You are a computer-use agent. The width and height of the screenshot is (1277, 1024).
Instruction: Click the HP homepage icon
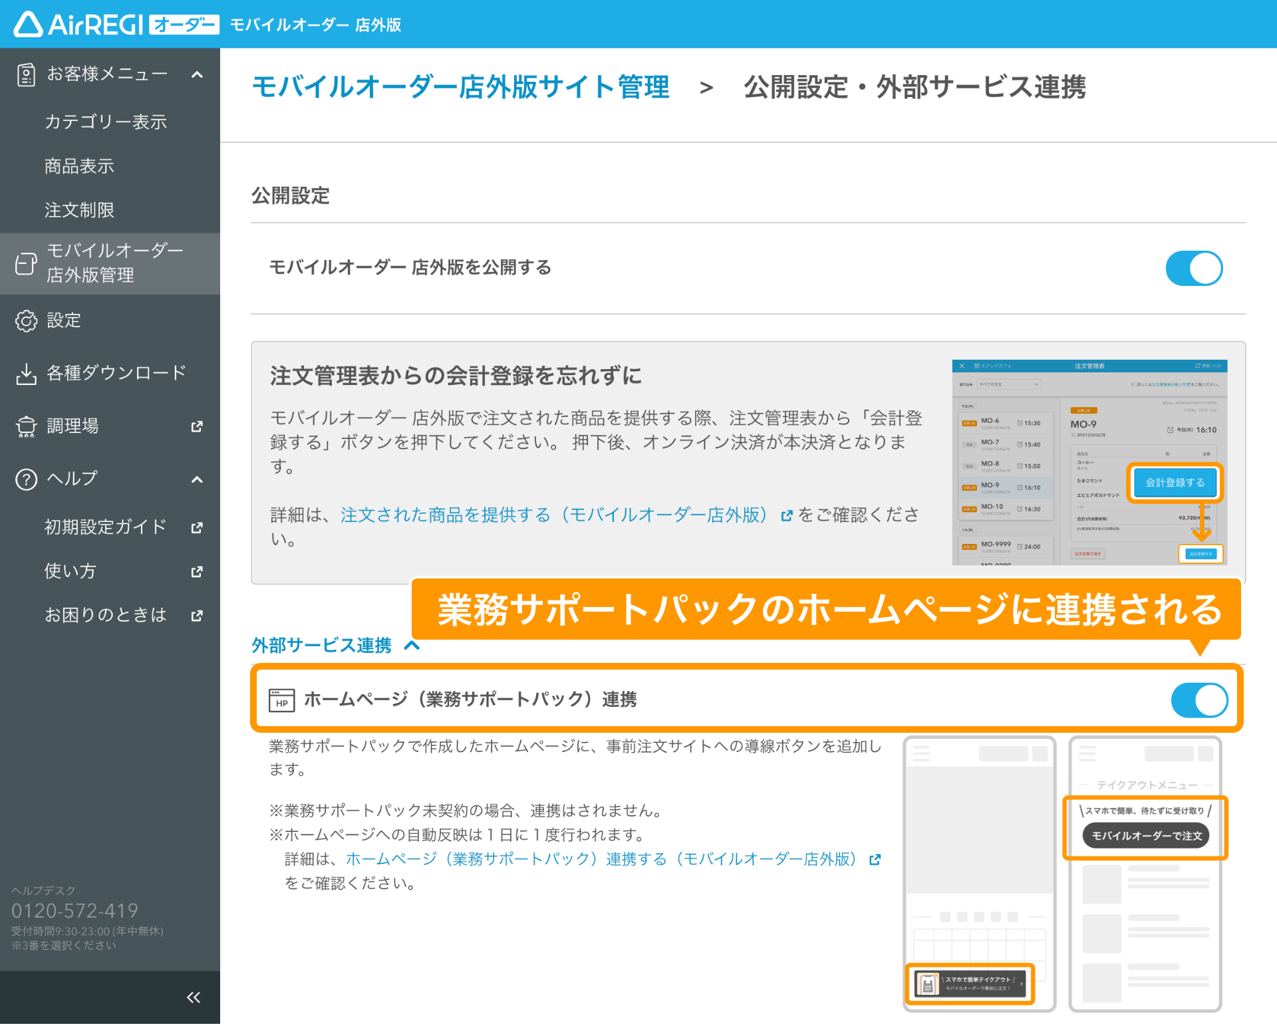point(282,700)
